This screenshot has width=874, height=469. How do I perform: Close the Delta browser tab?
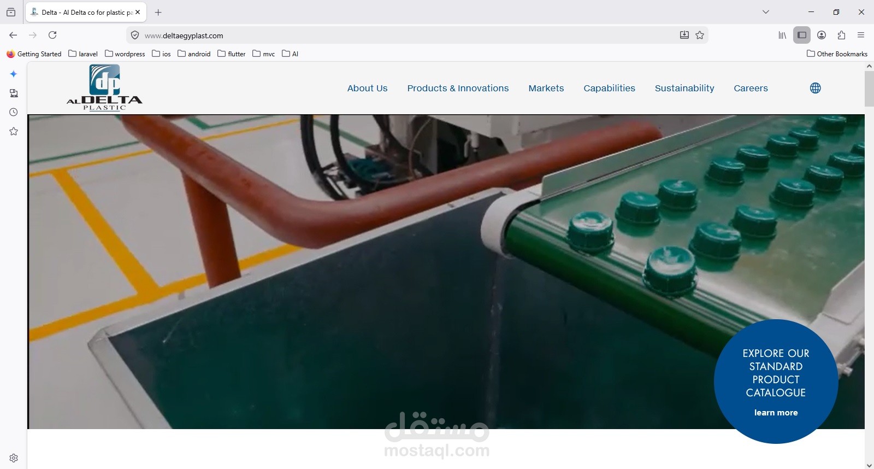click(138, 12)
